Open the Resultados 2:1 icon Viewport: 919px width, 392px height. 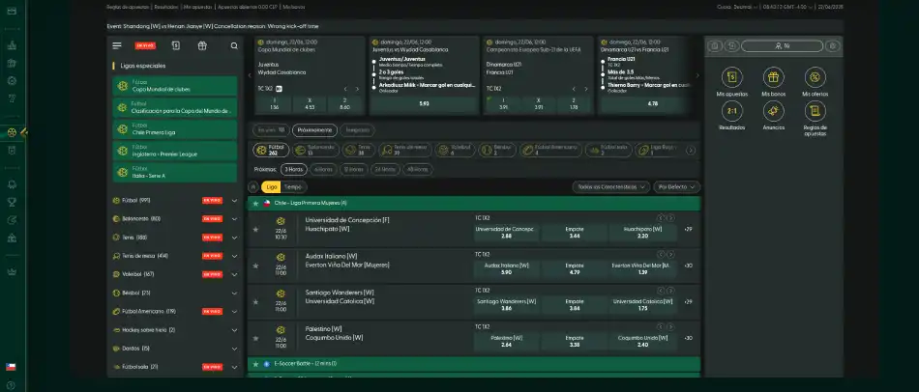pyautogui.click(x=732, y=111)
